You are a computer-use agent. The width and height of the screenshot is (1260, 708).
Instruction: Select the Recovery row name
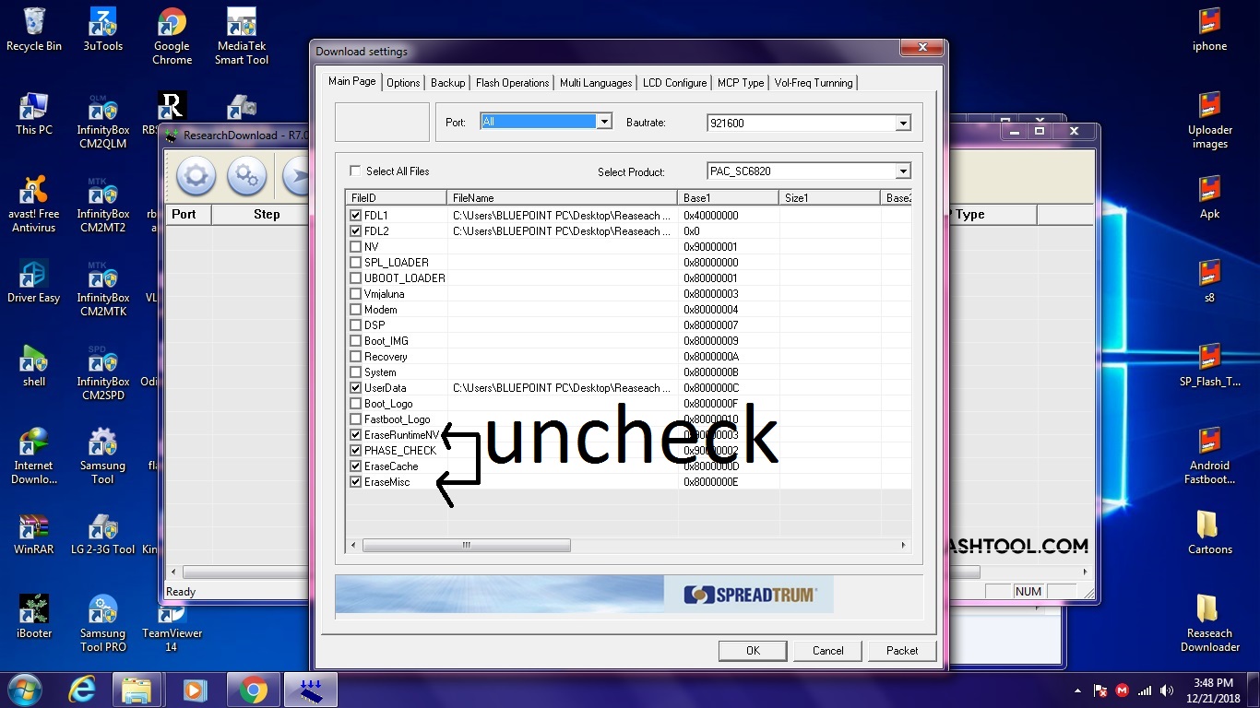386,356
